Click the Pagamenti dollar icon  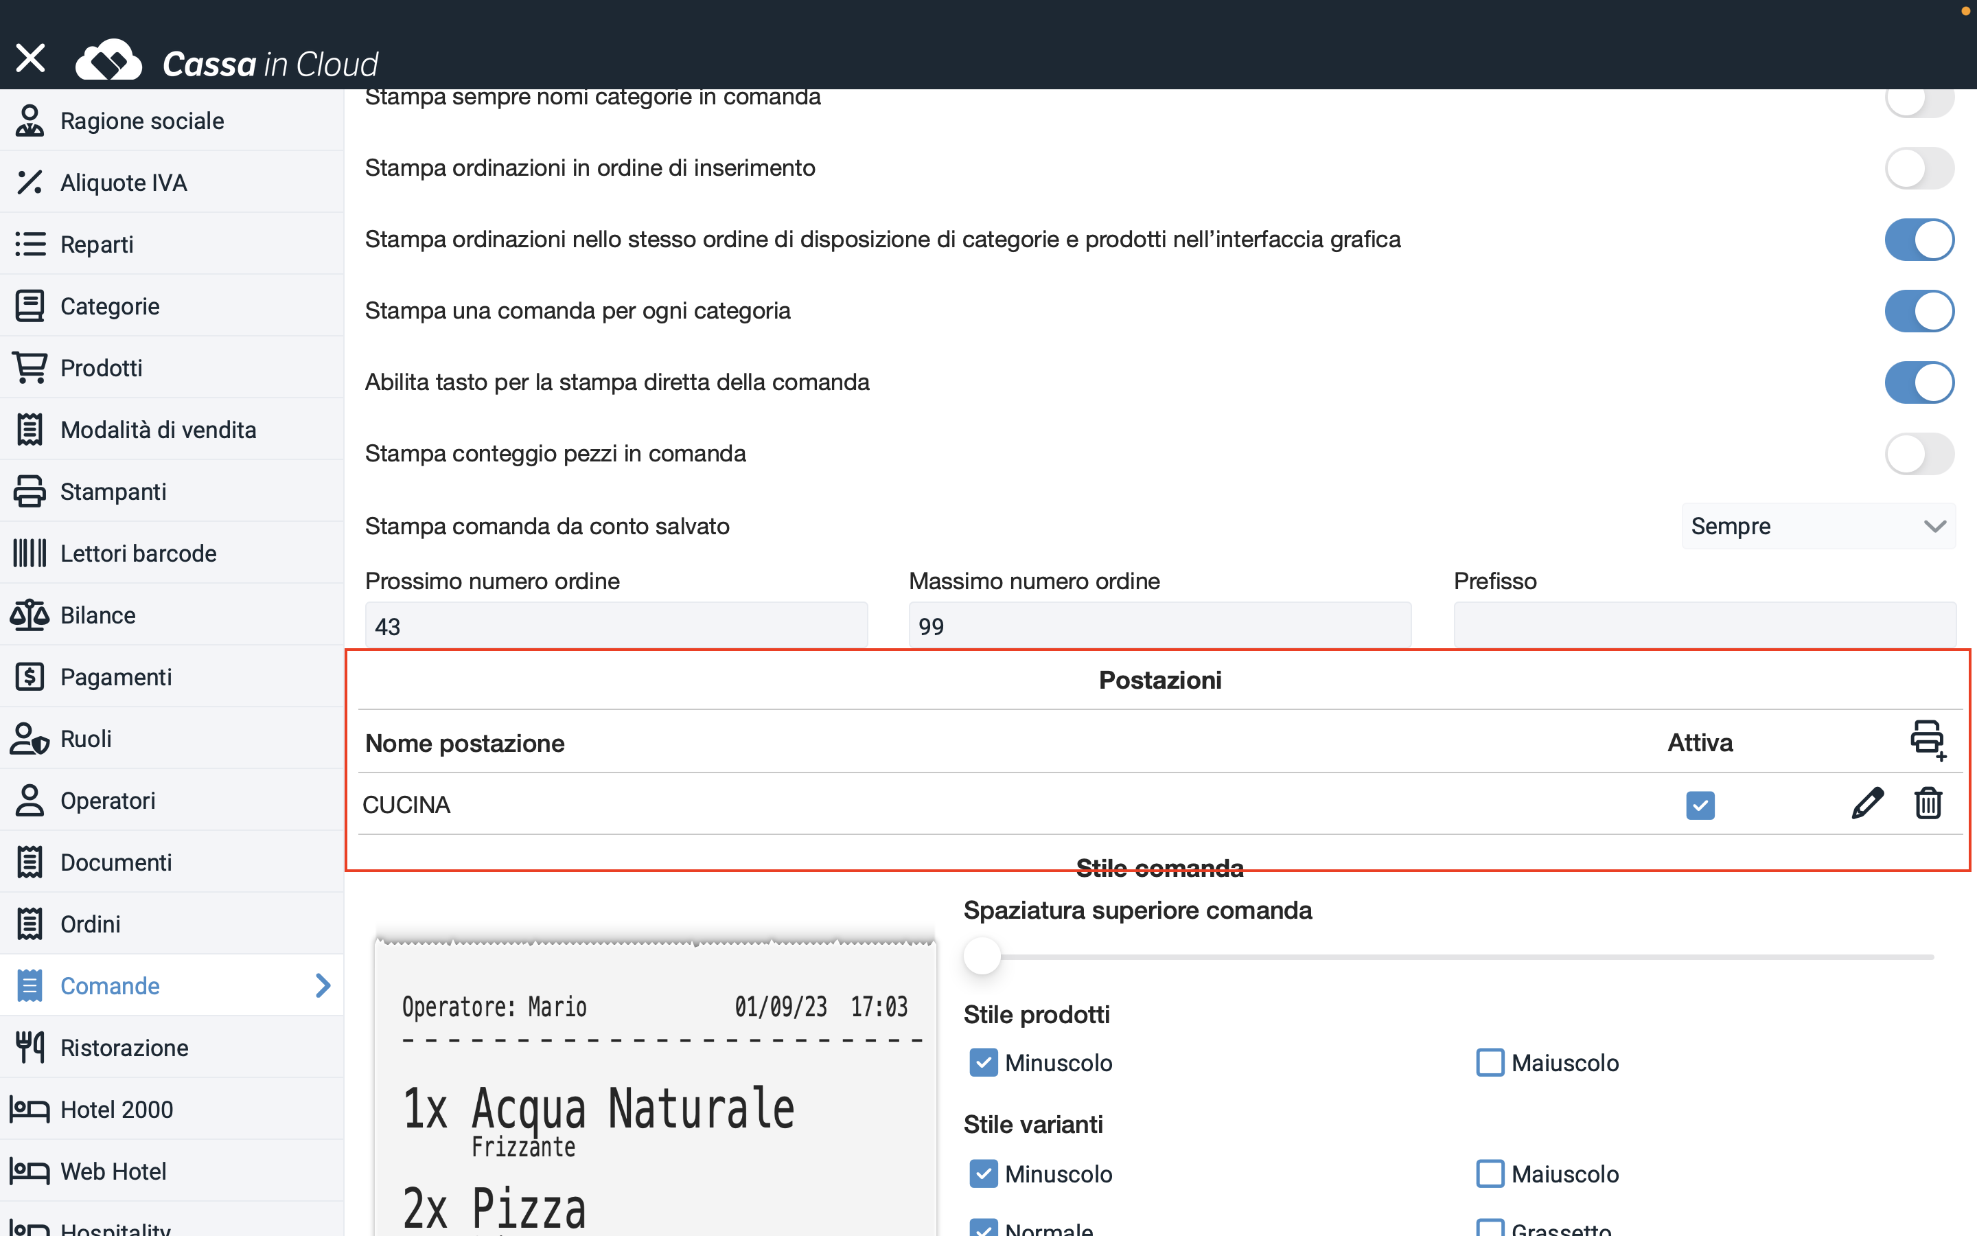[x=30, y=676]
